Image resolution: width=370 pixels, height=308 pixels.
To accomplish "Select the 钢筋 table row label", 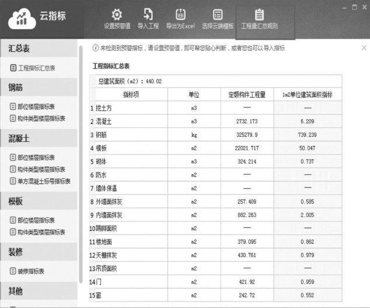I will [x=101, y=135].
